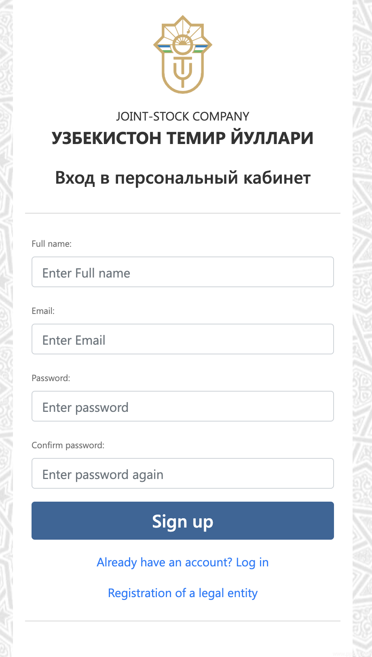The width and height of the screenshot is (372, 657).
Task: Click the Вход в персональный кабинет heading
Action: [183, 178]
